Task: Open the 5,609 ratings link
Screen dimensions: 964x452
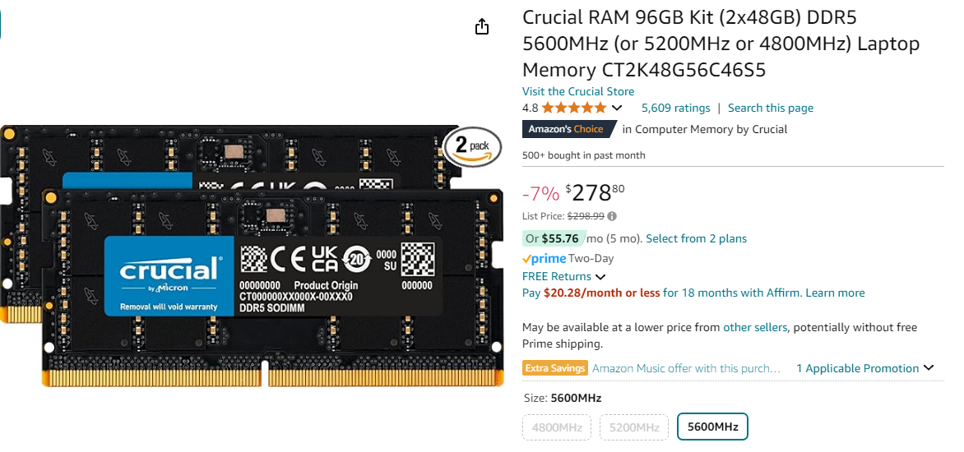Action: pyautogui.click(x=675, y=108)
